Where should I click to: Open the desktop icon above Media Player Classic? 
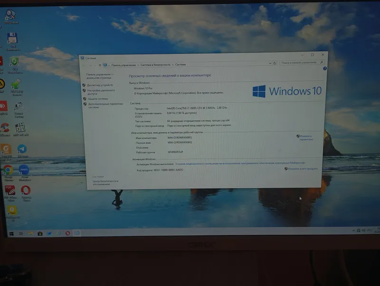point(19,110)
